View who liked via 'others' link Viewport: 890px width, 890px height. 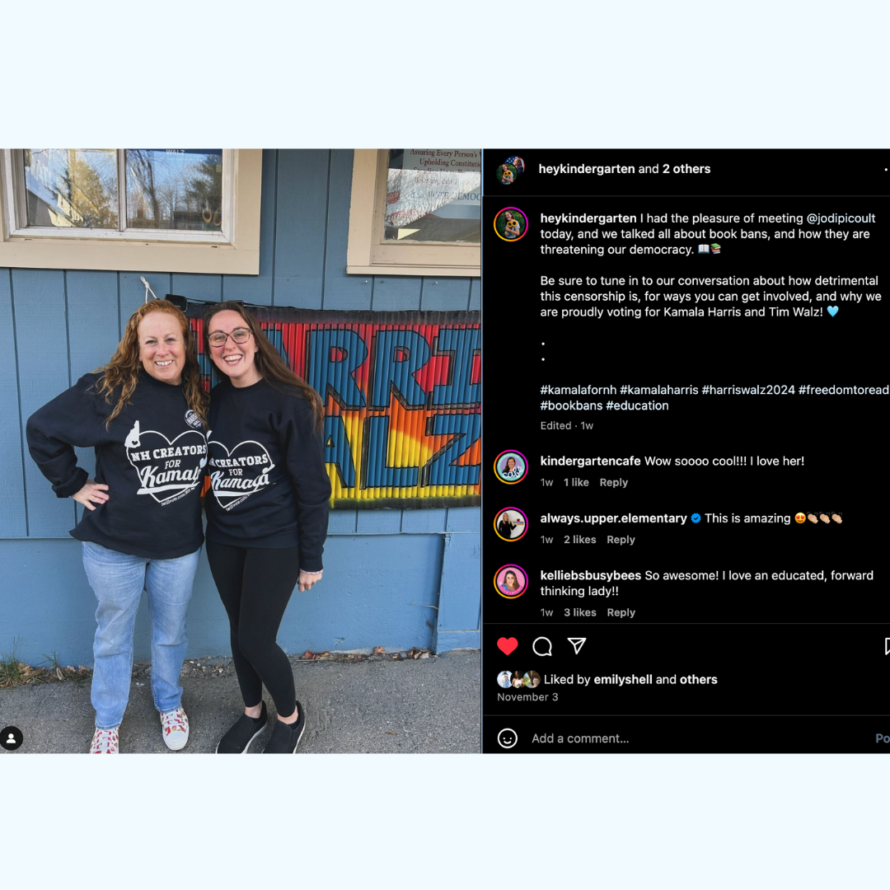[x=698, y=679]
